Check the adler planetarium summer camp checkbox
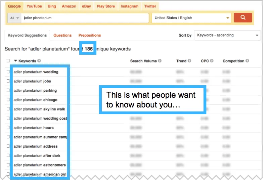The height and width of the screenshot is (180, 263). point(8,137)
